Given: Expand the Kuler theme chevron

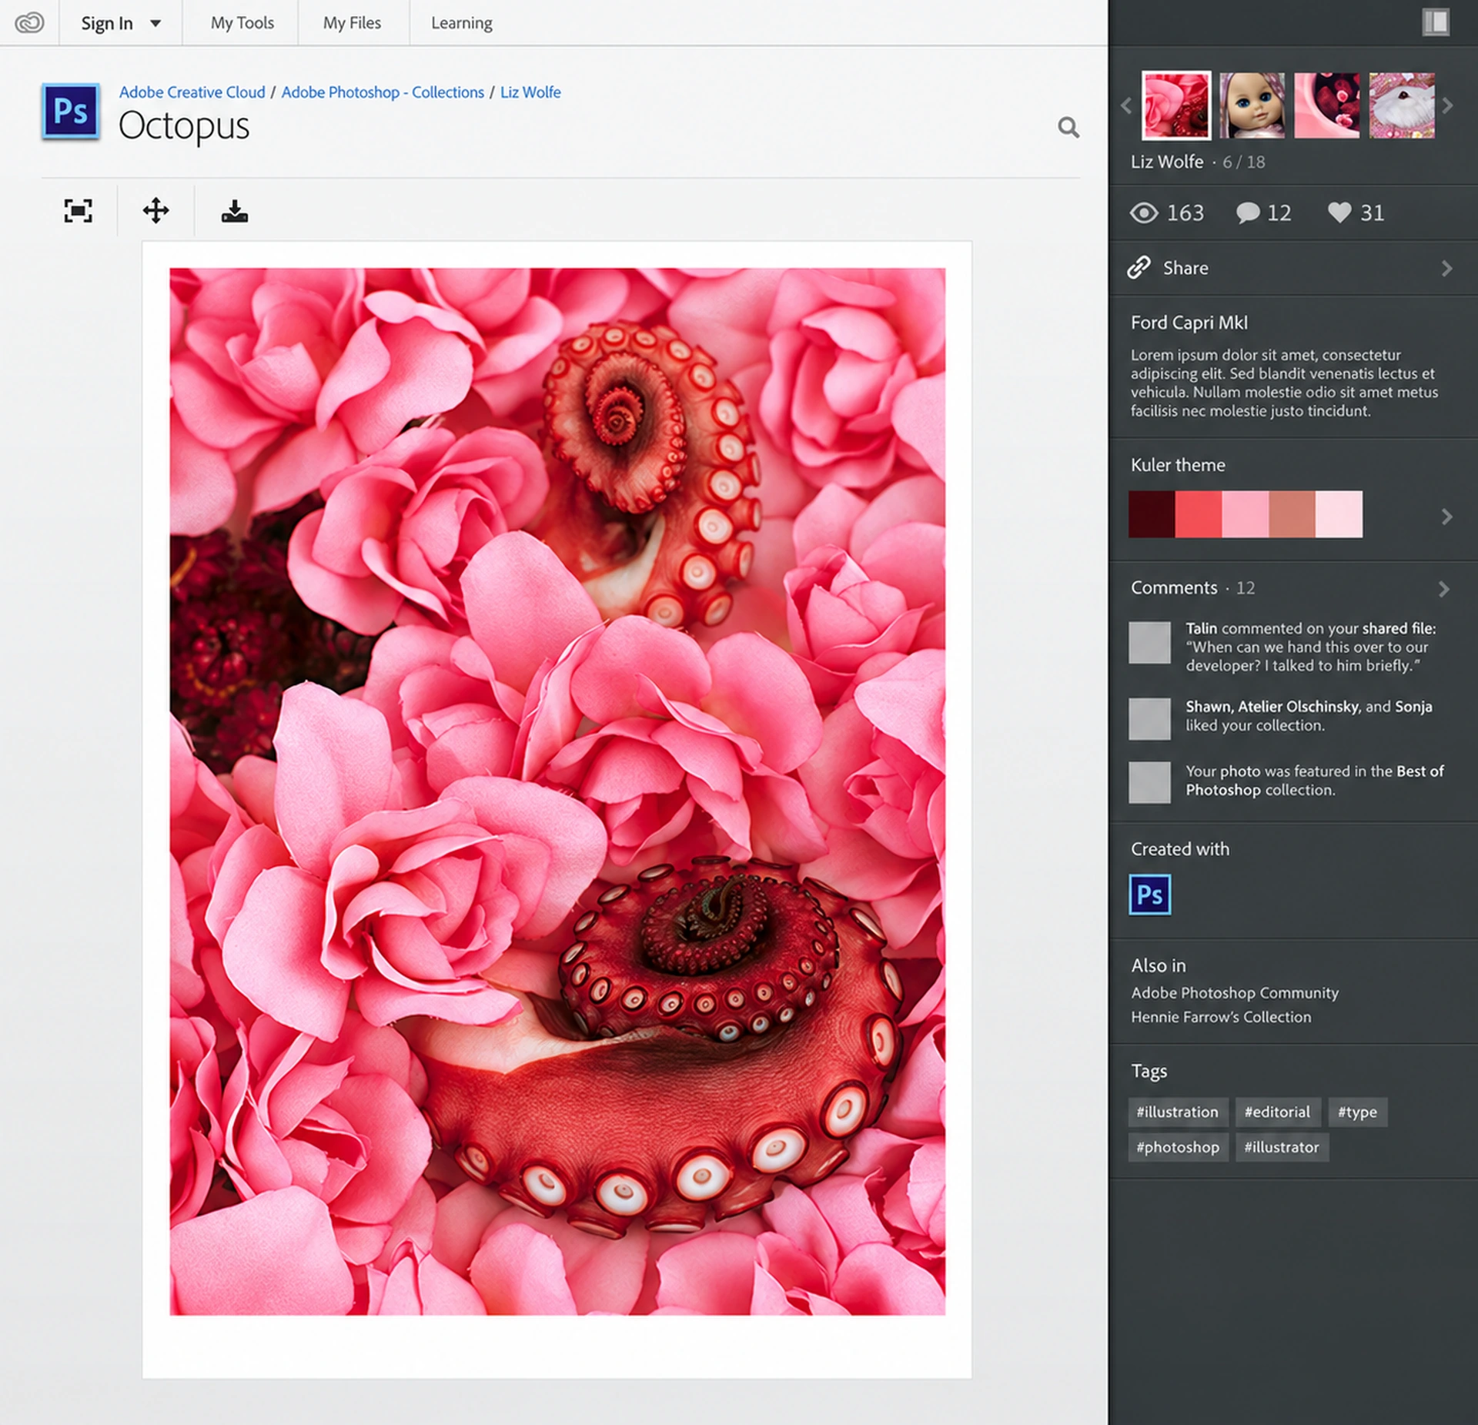Looking at the screenshot, I should (1447, 517).
